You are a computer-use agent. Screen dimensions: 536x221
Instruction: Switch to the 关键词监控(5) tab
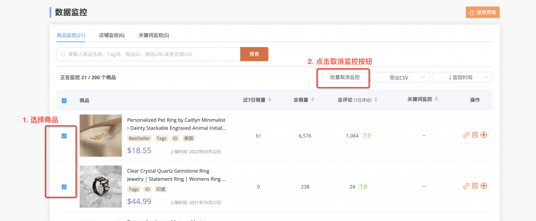click(x=153, y=36)
